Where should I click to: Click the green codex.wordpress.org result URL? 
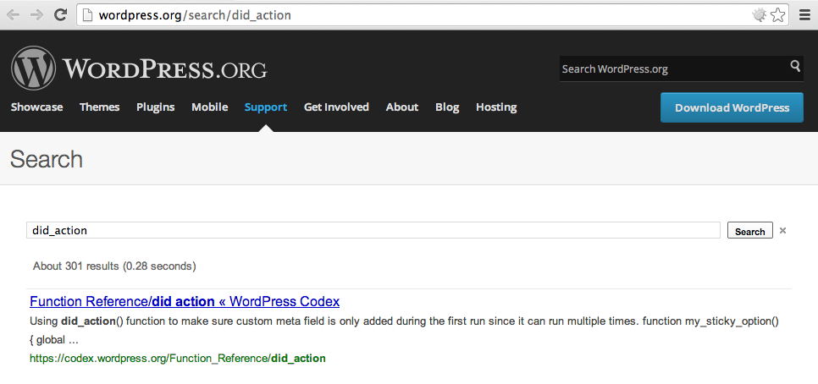click(x=177, y=359)
